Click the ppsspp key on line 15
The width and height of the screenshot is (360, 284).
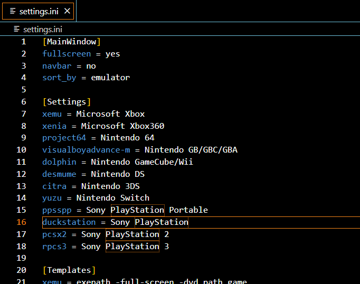[57, 210]
